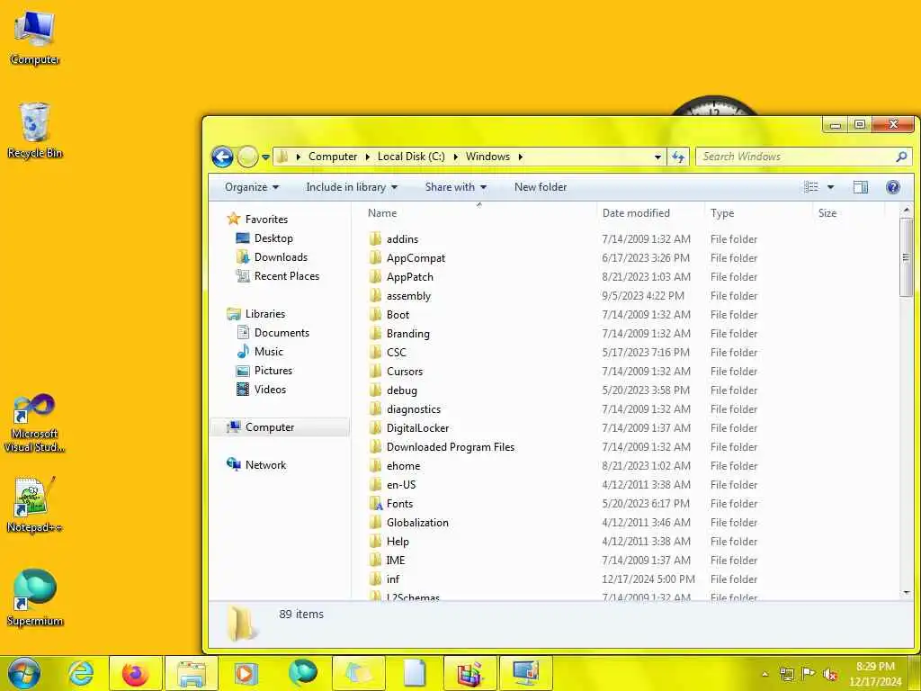Image resolution: width=921 pixels, height=691 pixels.
Task: Open the address bar history dropdown
Action: click(657, 157)
